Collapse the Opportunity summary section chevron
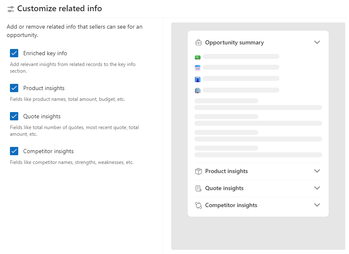Screen dimensions: 349x254 (x=317, y=42)
